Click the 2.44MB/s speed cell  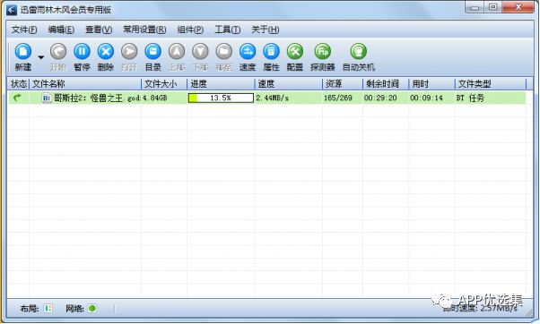[272, 98]
